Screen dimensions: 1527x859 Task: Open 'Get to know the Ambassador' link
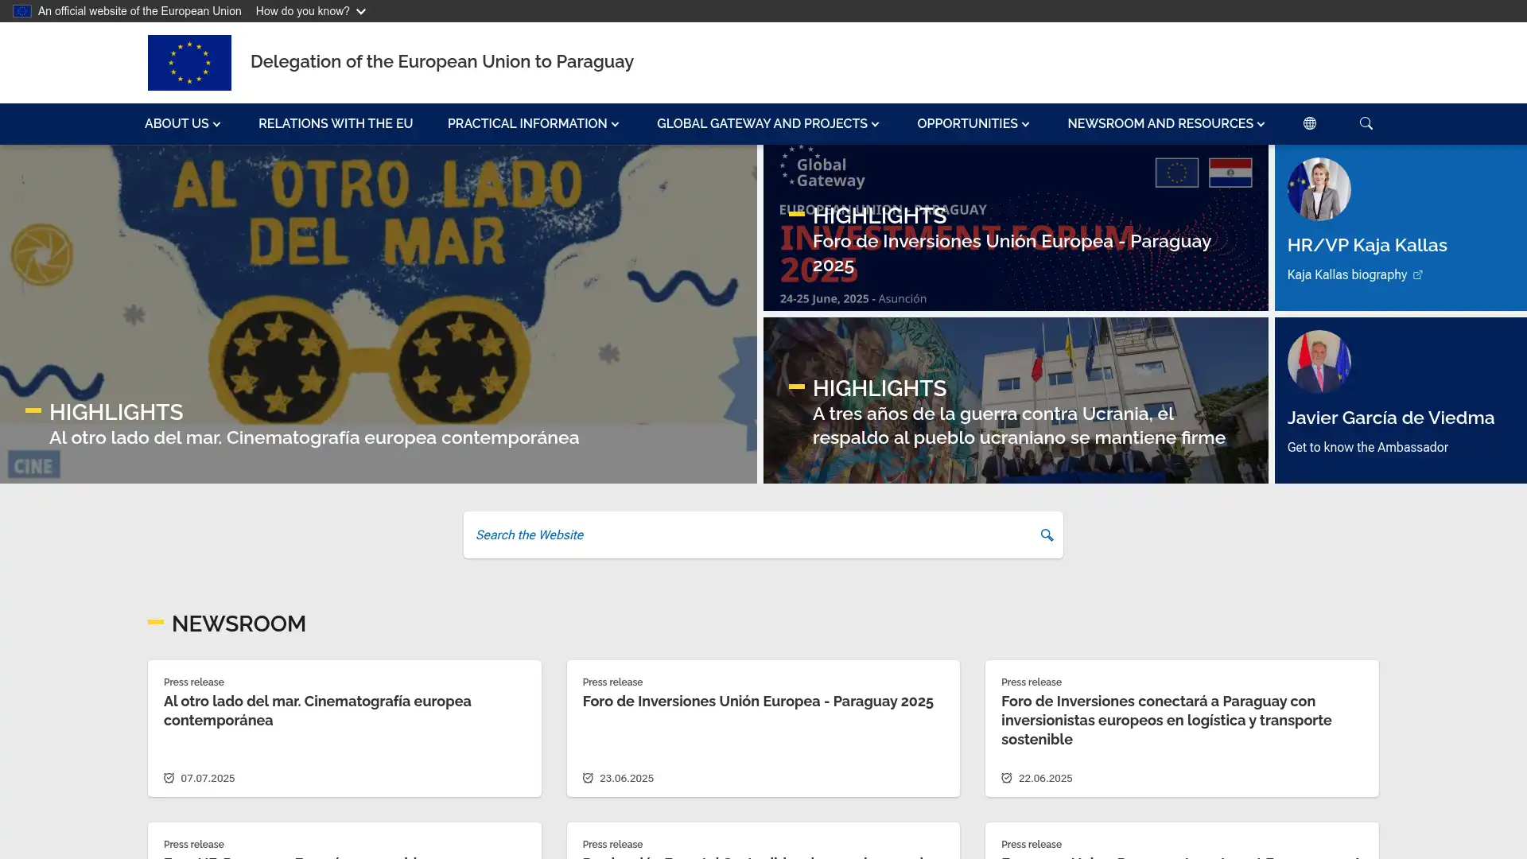[x=1367, y=448]
